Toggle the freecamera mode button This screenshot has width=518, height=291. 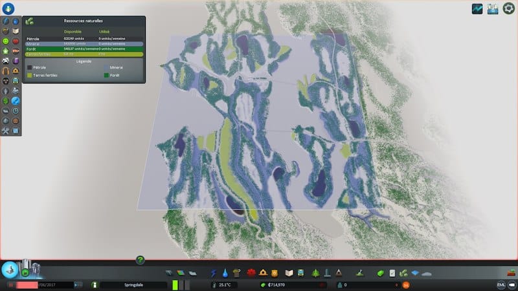point(512,285)
